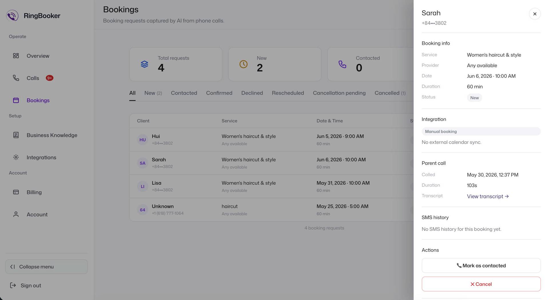
Task: Select the Bookings calendar icon in sidebar
Action: click(16, 100)
